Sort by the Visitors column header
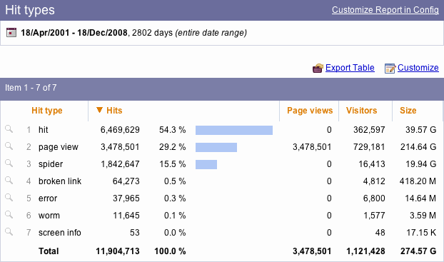444x262 pixels. 362,111
